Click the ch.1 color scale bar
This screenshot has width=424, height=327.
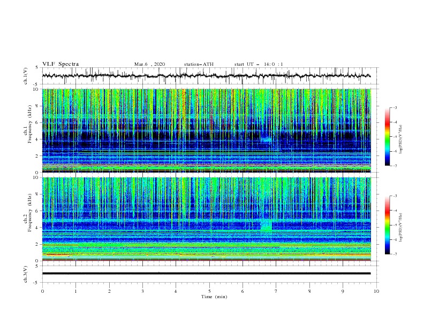pos(387,137)
